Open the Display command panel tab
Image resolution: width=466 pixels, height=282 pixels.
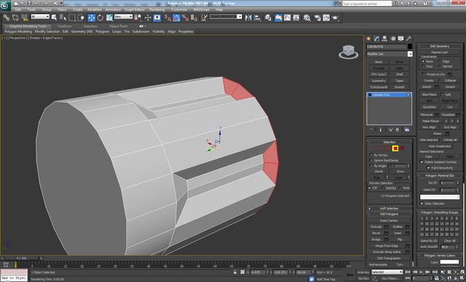click(401, 39)
